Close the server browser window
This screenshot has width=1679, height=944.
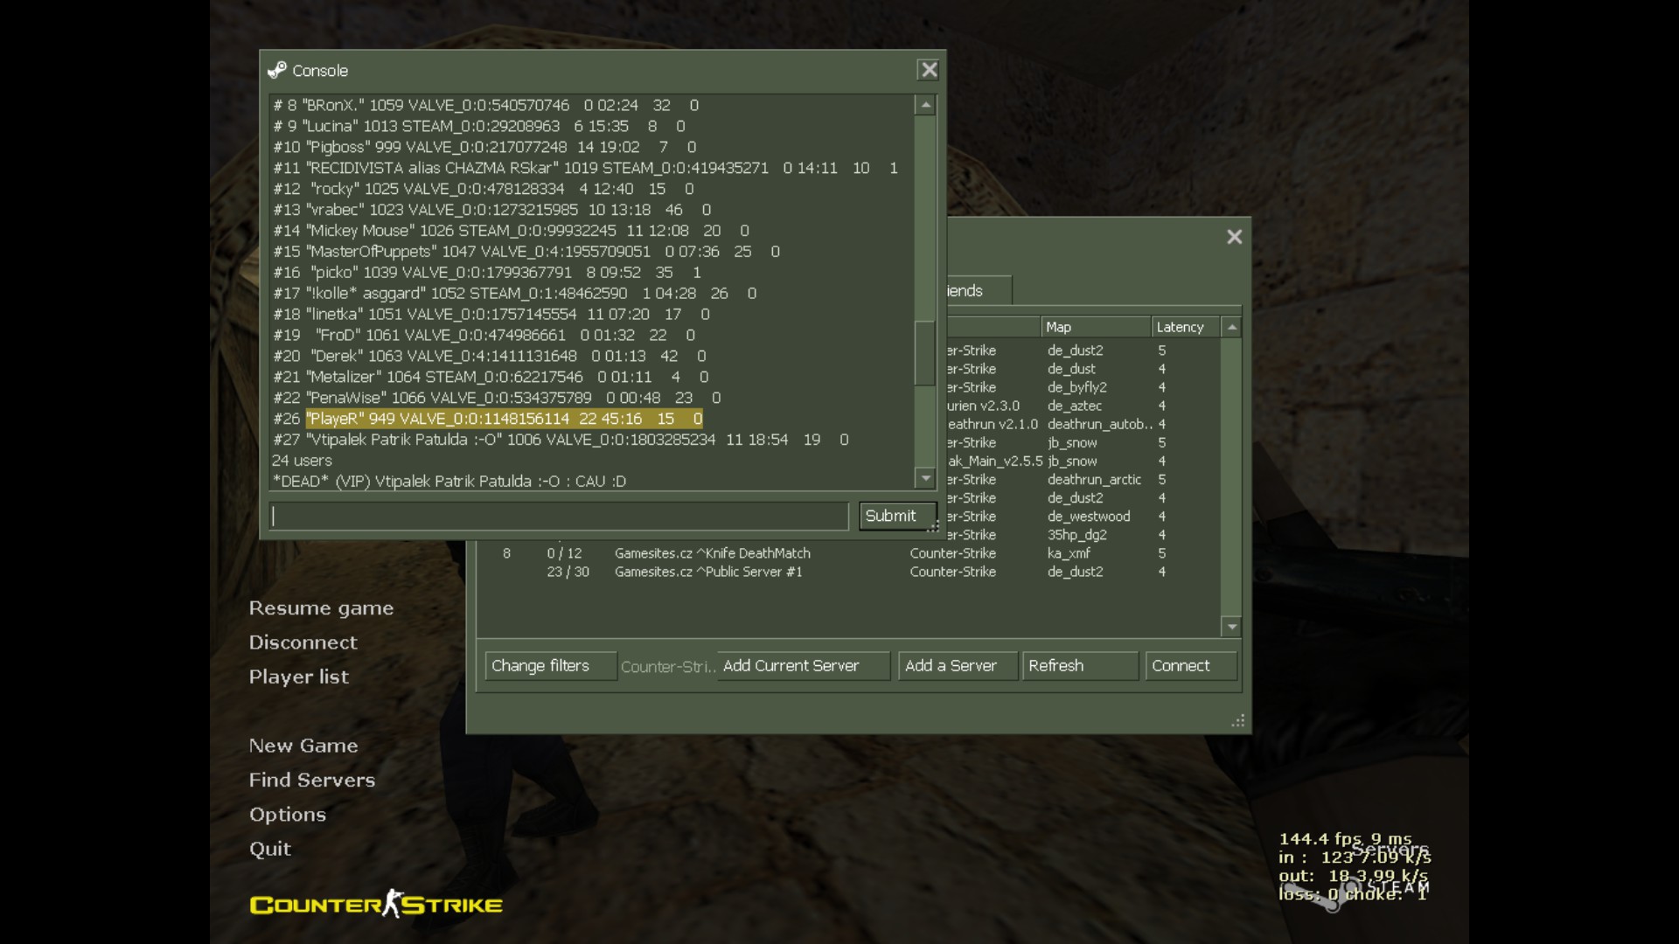point(1234,237)
